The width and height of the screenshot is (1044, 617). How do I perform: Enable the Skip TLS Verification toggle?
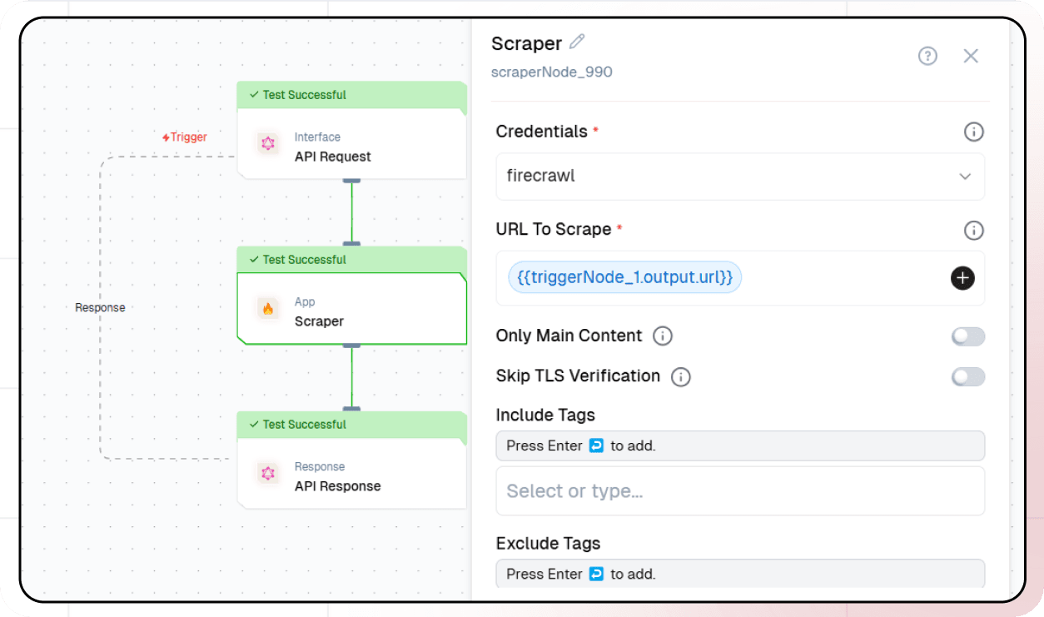(968, 376)
